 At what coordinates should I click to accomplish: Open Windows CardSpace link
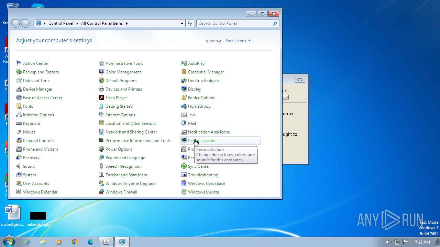(x=207, y=183)
